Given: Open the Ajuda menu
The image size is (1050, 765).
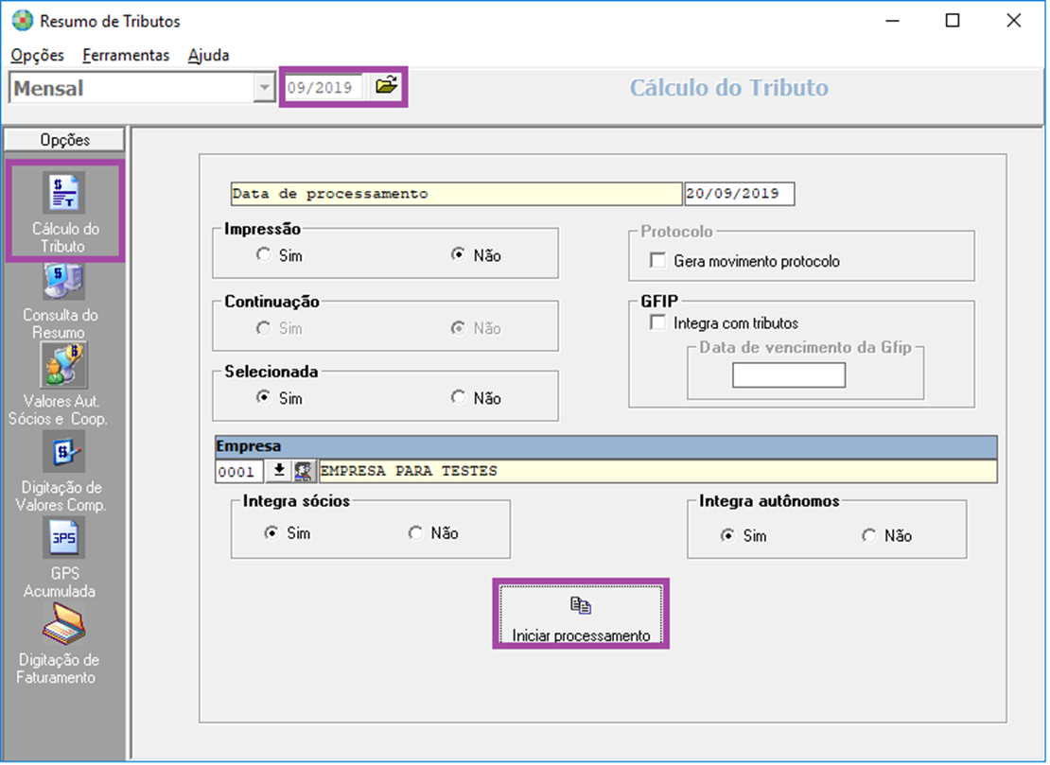Looking at the screenshot, I should [208, 55].
